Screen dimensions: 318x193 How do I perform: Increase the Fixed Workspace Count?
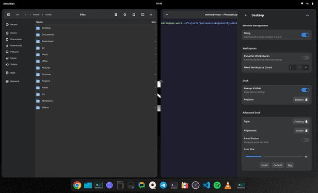(x=306, y=68)
